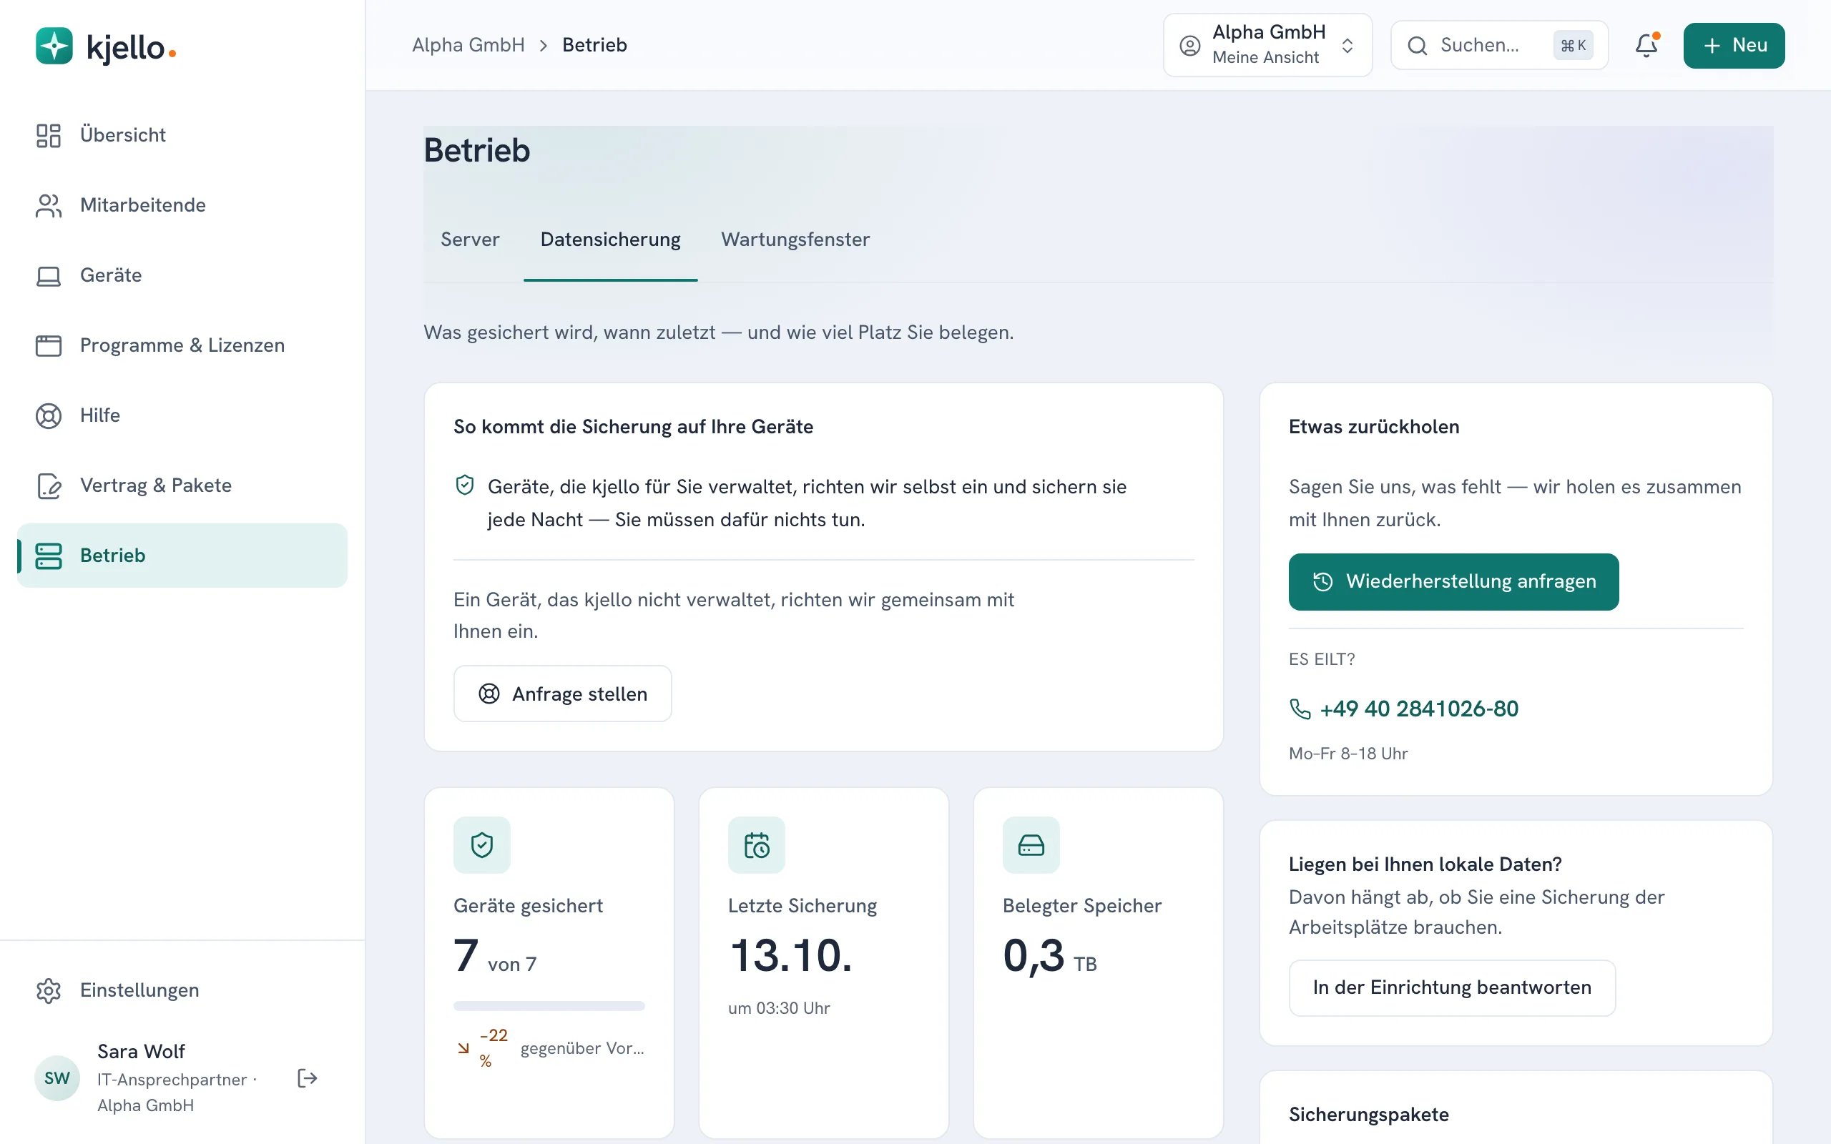Click the logout icon next to Sara Wolf
1831x1144 pixels.
(x=307, y=1078)
